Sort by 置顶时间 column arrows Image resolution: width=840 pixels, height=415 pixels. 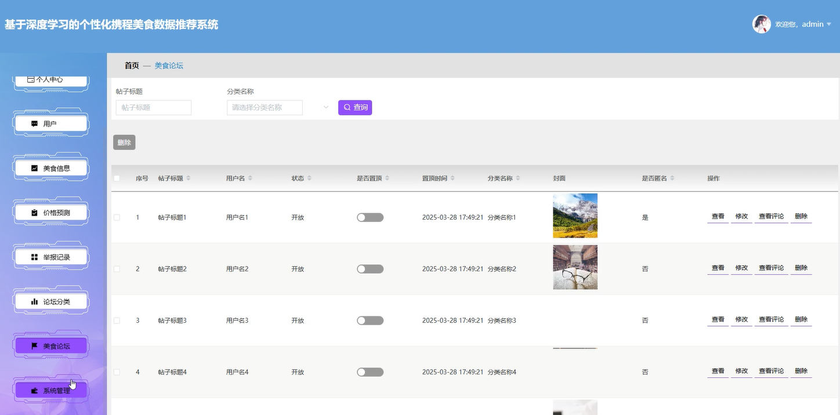click(452, 179)
